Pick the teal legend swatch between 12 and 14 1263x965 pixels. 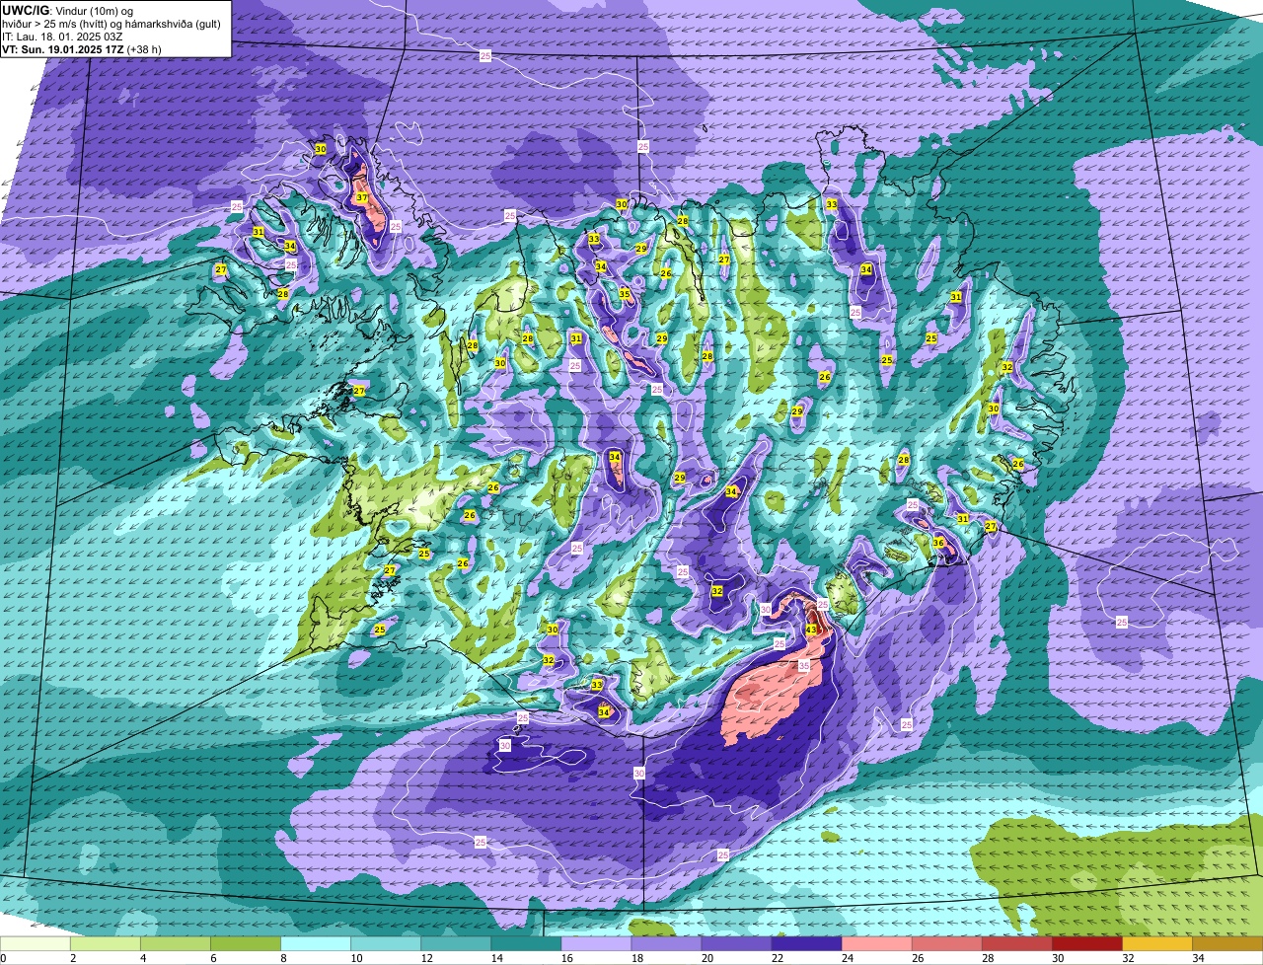[x=456, y=943]
